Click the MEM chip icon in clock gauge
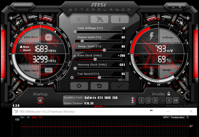 (48, 71)
